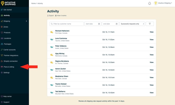Image resolution: width=175 pixels, height=105 pixels.
Task: Click the Carrier accounts key icon
Action: (2, 50)
